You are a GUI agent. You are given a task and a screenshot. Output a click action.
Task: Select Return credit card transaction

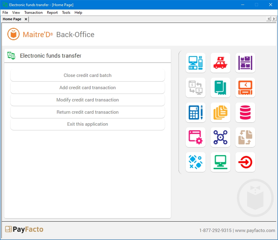tap(87, 112)
